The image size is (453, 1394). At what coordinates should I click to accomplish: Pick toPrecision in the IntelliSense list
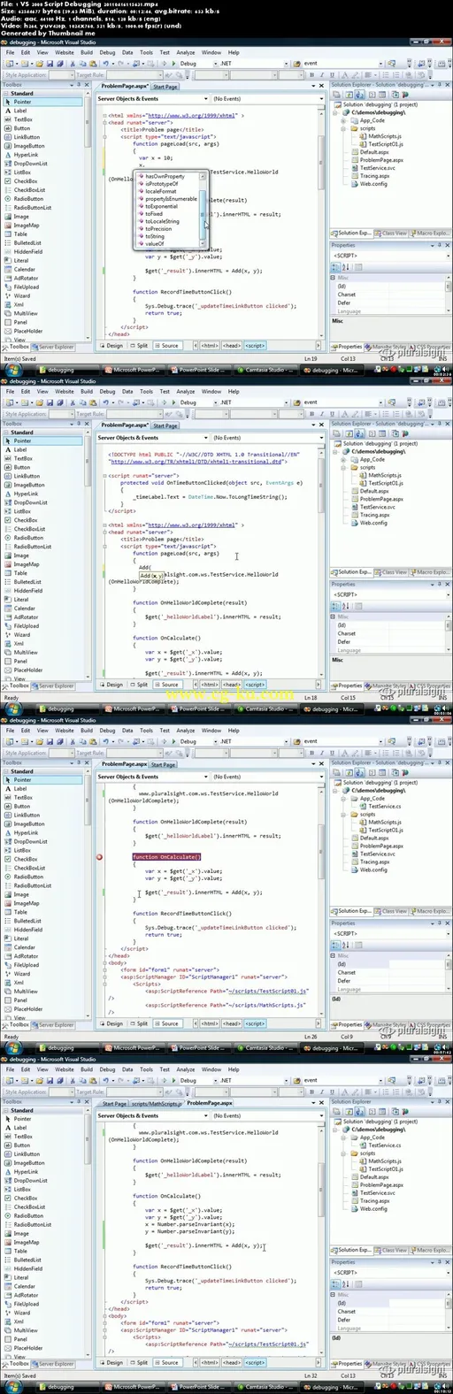pyautogui.click(x=158, y=229)
